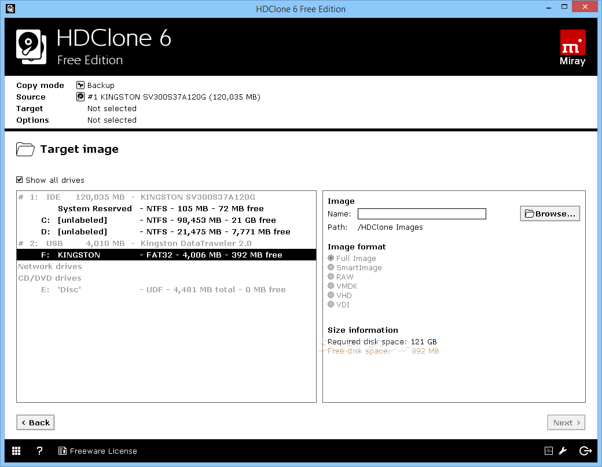Minimize the HDClone window
Image resolution: width=602 pixels, height=467 pixels.
[x=549, y=7]
